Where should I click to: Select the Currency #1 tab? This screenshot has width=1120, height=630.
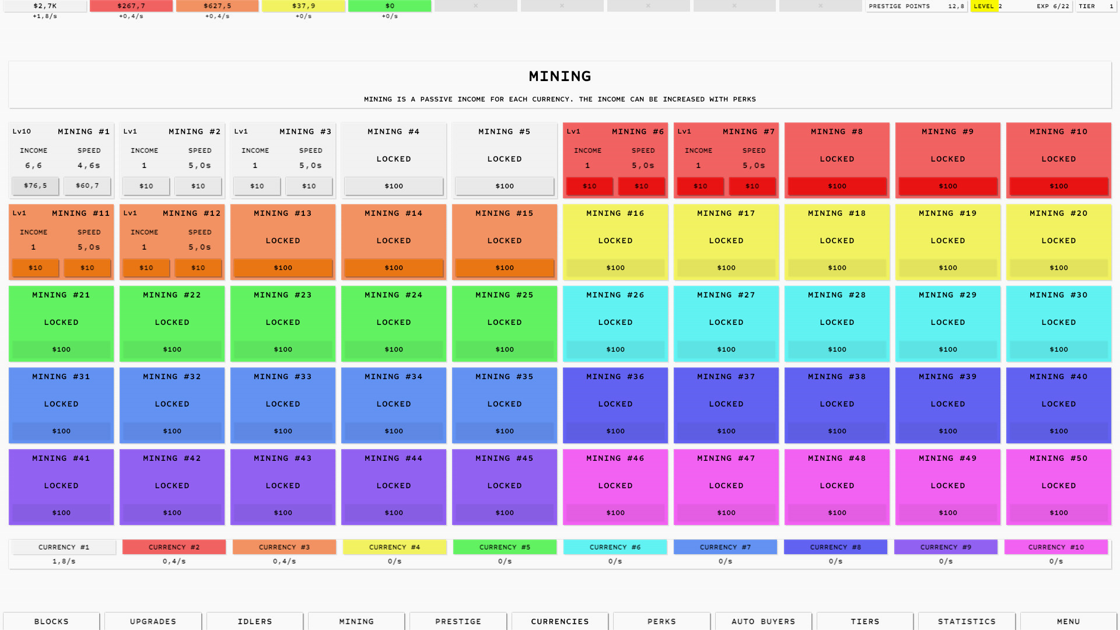(x=62, y=547)
